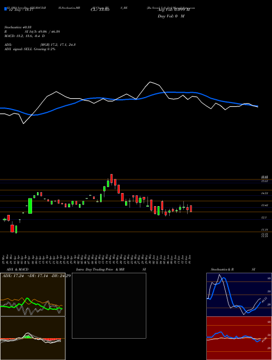The height and width of the screenshot is (360, 272).
Task: Click the Stochastics & RSI panel heading
Action: [x=233, y=269]
